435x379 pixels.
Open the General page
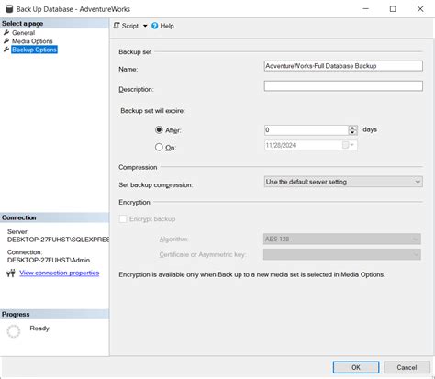point(24,33)
